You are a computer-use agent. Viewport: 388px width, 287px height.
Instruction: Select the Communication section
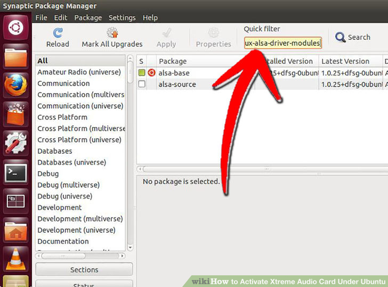80,83
